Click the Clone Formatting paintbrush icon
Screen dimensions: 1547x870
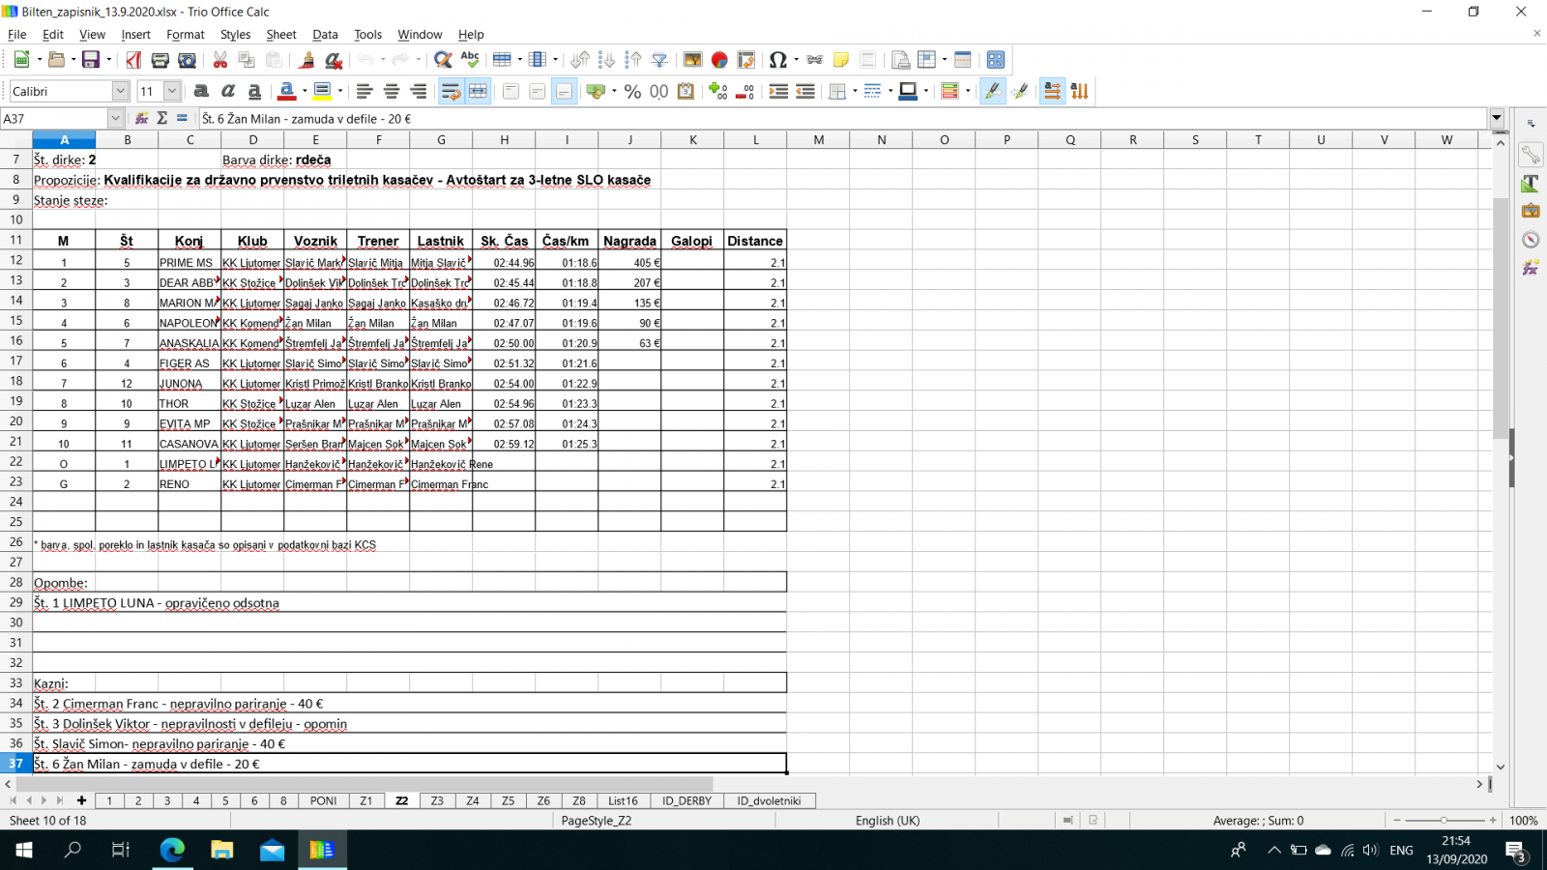[307, 60]
